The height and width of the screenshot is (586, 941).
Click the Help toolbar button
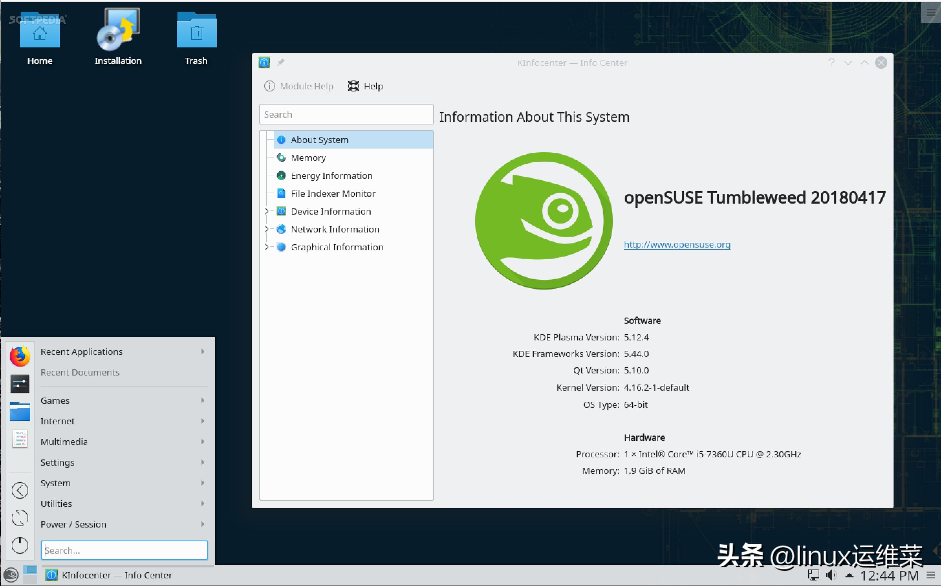click(x=366, y=86)
